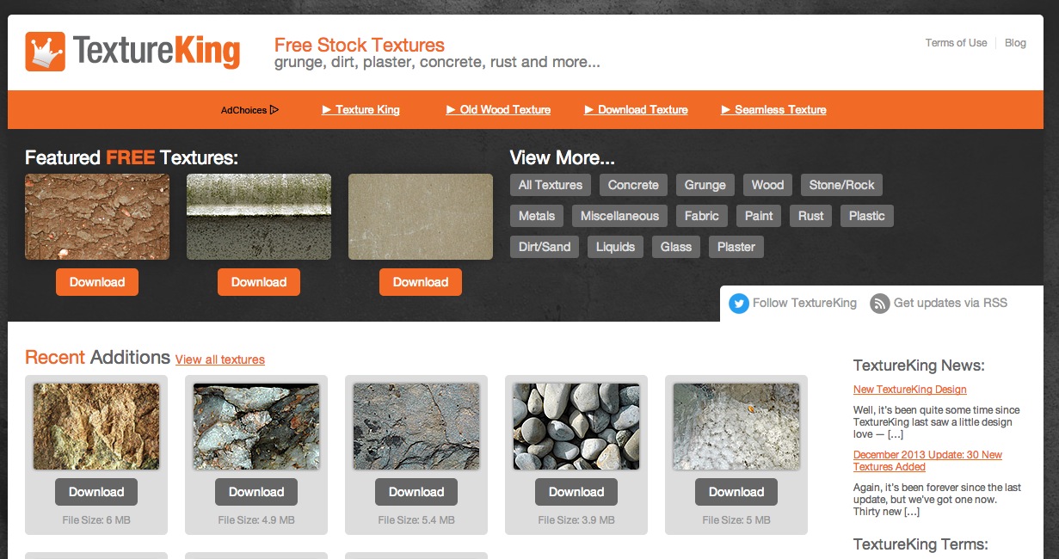Click Get updates via RSS link

coord(951,303)
